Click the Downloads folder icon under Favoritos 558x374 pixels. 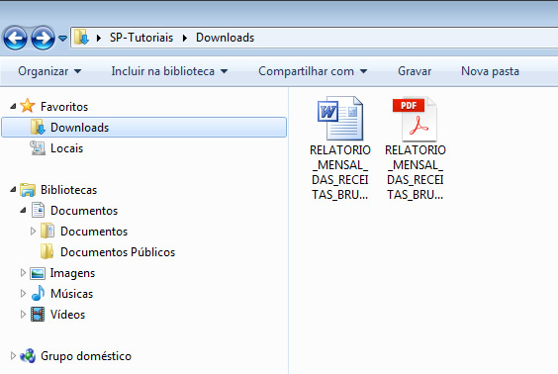click(x=38, y=127)
